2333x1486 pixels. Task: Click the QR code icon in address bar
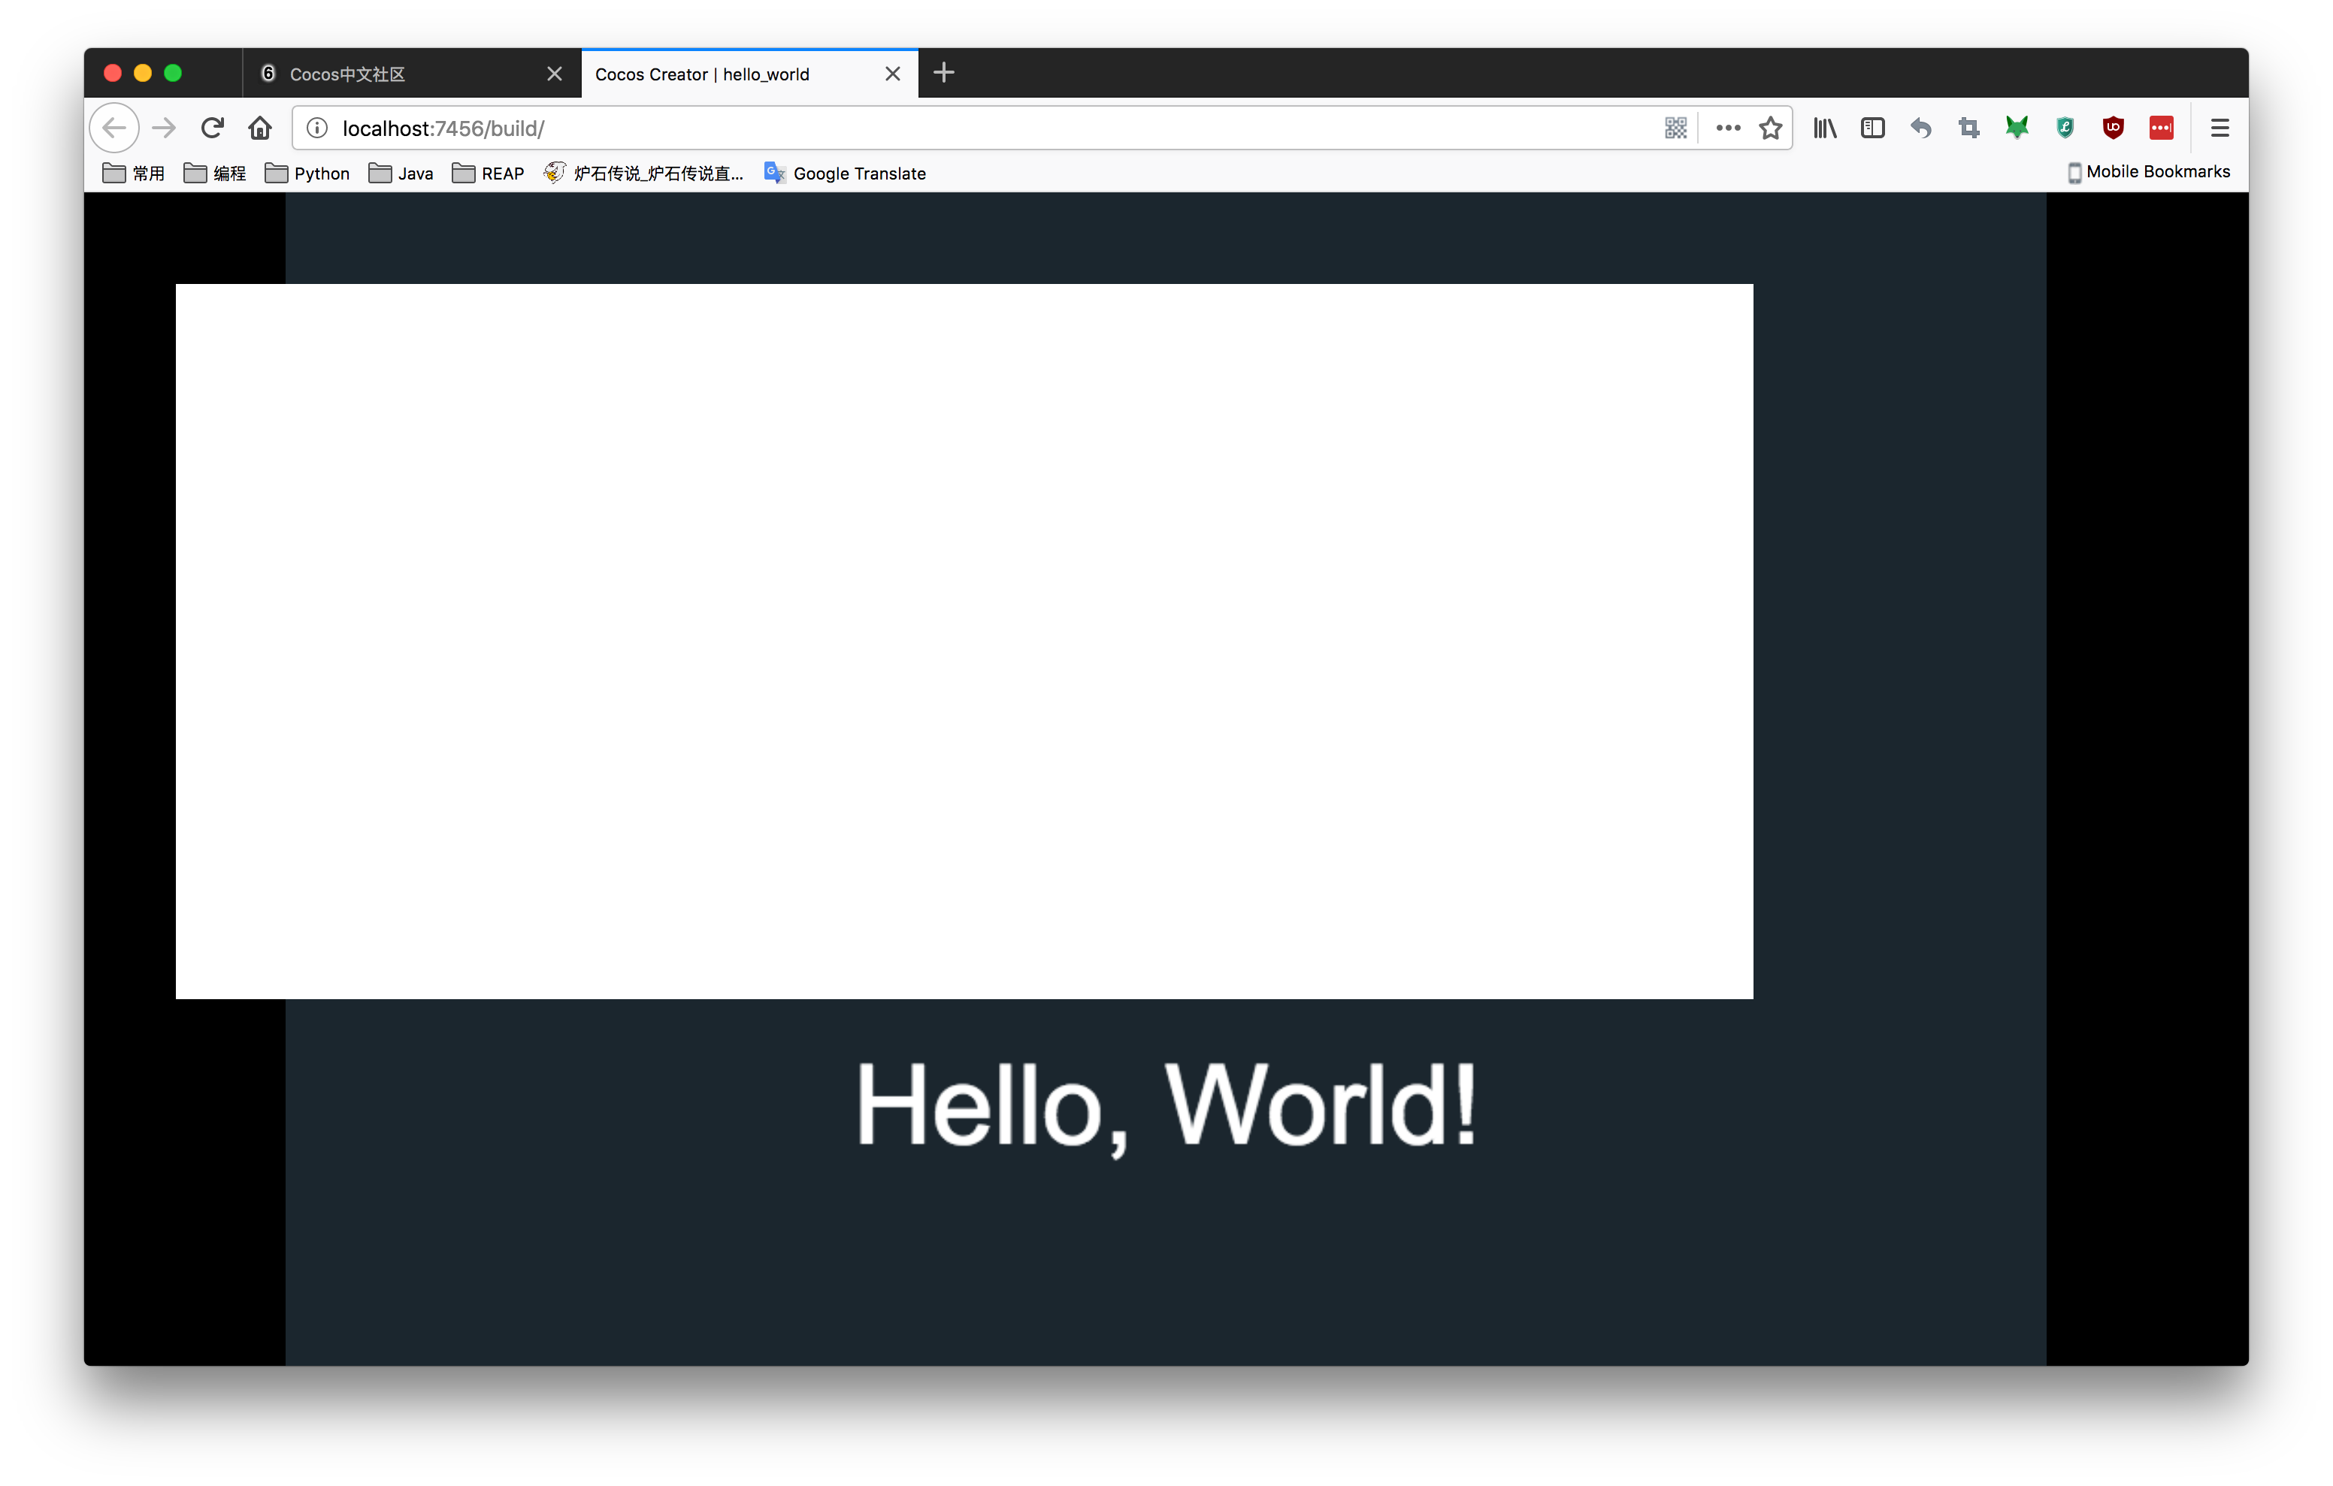point(1675,128)
